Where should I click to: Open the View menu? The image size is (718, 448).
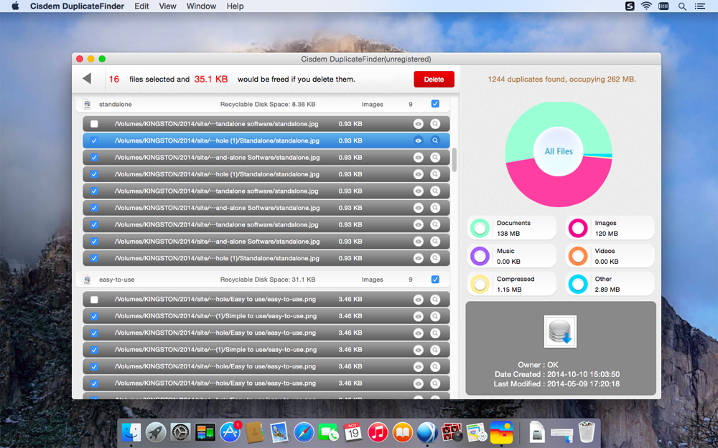(167, 6)
